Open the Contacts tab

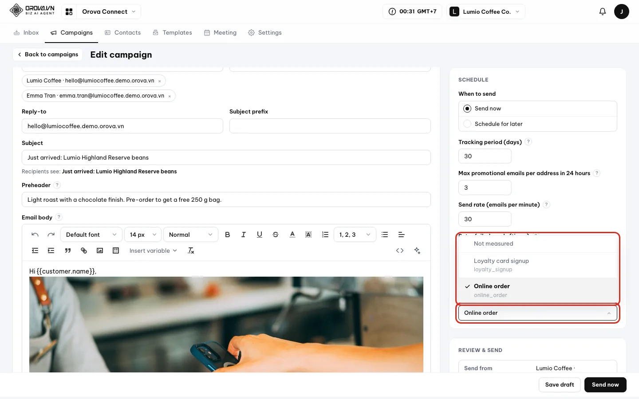pyautogui.click(x=123, y=33)
